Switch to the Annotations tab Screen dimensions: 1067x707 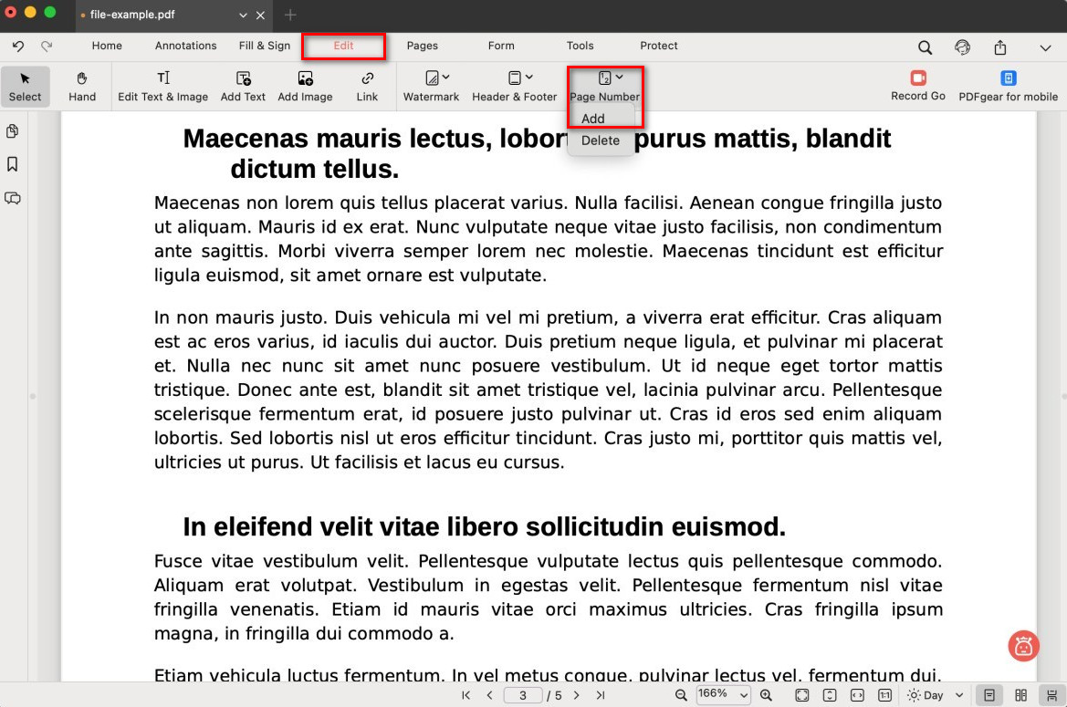pos(185,46)
